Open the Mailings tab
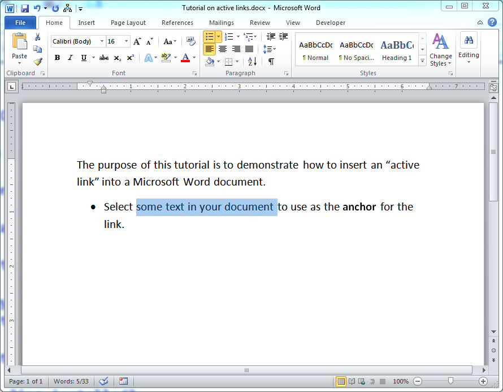The width and height of the screenshot is (503, 392). (222, 23)
